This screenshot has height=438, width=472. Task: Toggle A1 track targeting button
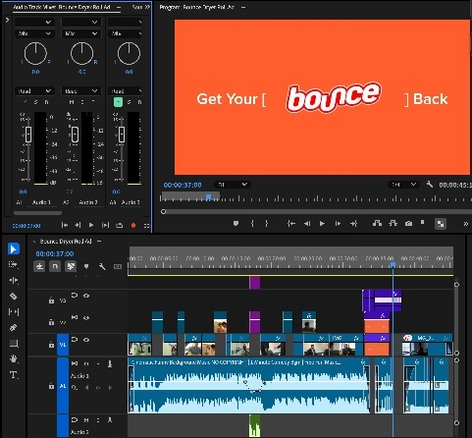63,386
